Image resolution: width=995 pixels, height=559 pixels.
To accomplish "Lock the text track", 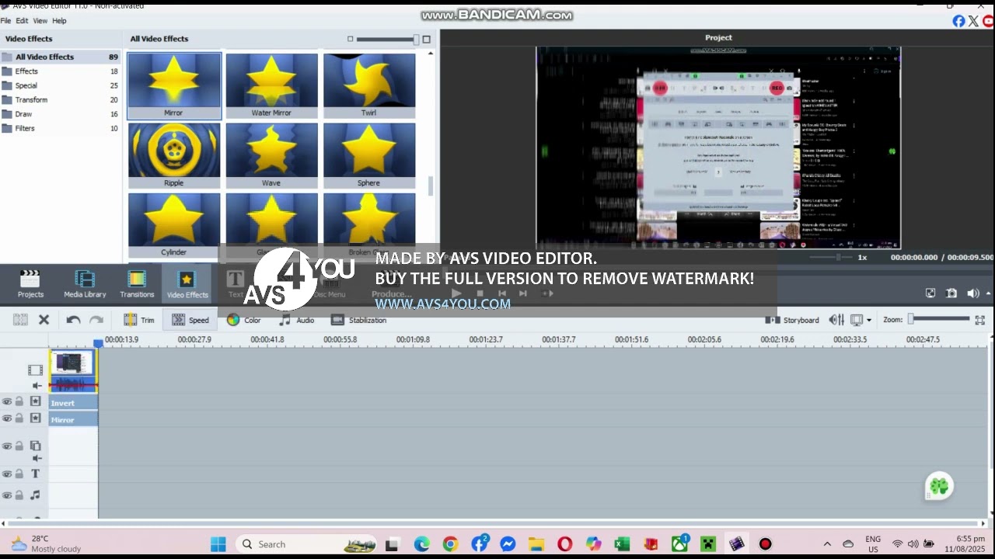I will point(19,474).
